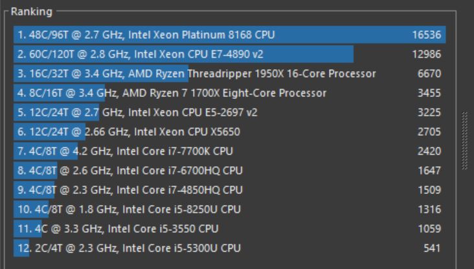The image size is (474, 269).
Task: Click the 3455 score value
Action: point(429,93)
